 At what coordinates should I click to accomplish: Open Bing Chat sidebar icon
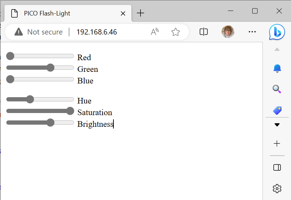pos(277,32)
